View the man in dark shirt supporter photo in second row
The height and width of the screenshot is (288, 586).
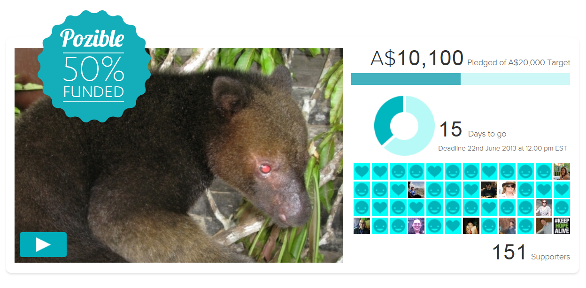489,189
